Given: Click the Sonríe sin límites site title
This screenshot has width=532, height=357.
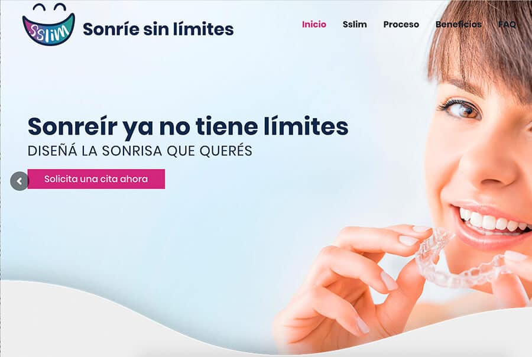Looking at the screenshot, I should (158, 29).
